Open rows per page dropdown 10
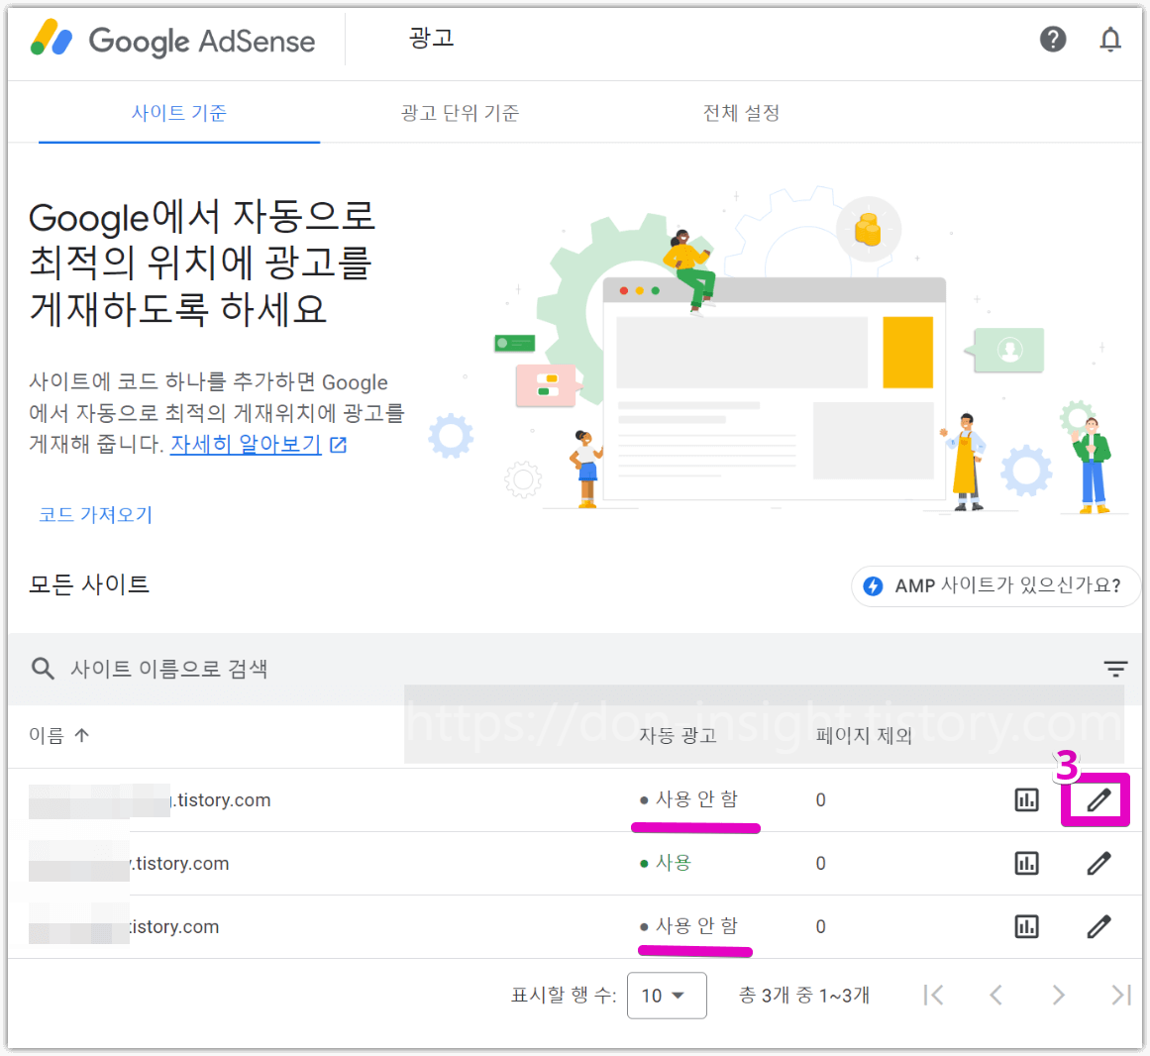Image resolution: width=1150 pixels, height=1056 pixels. pos(667,996)
